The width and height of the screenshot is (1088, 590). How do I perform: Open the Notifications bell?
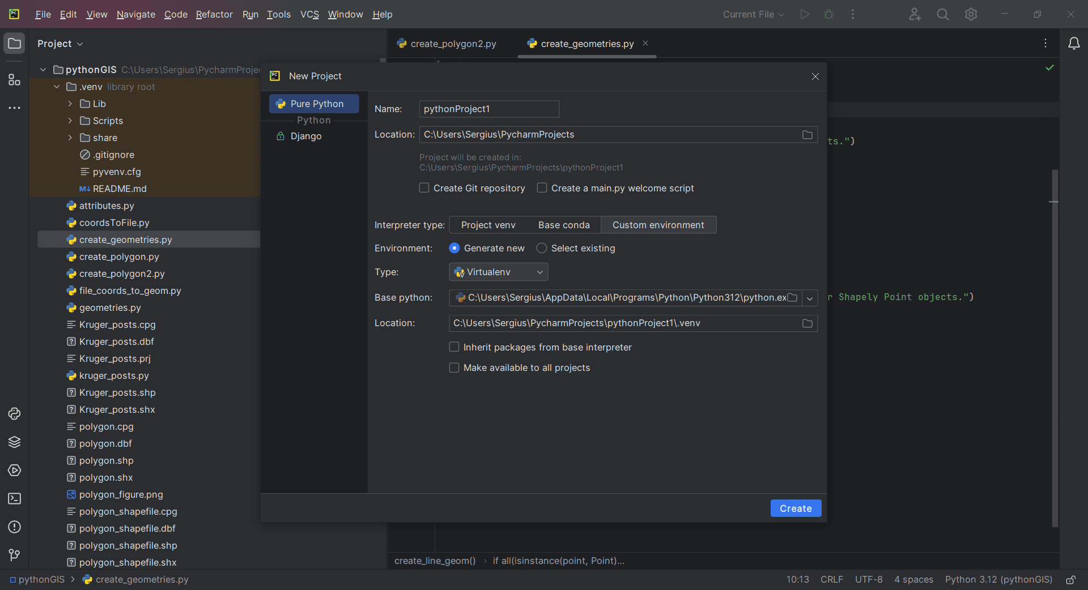pos(1074,44)
